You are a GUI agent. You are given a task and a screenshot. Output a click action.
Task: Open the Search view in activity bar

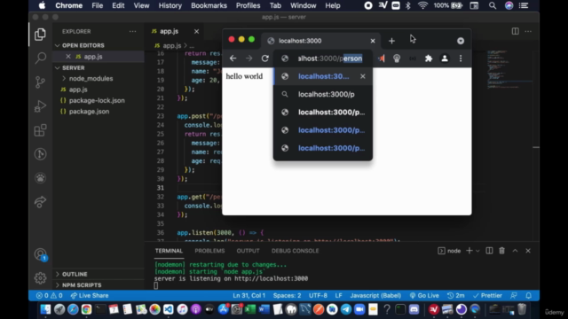coord(40,58)
